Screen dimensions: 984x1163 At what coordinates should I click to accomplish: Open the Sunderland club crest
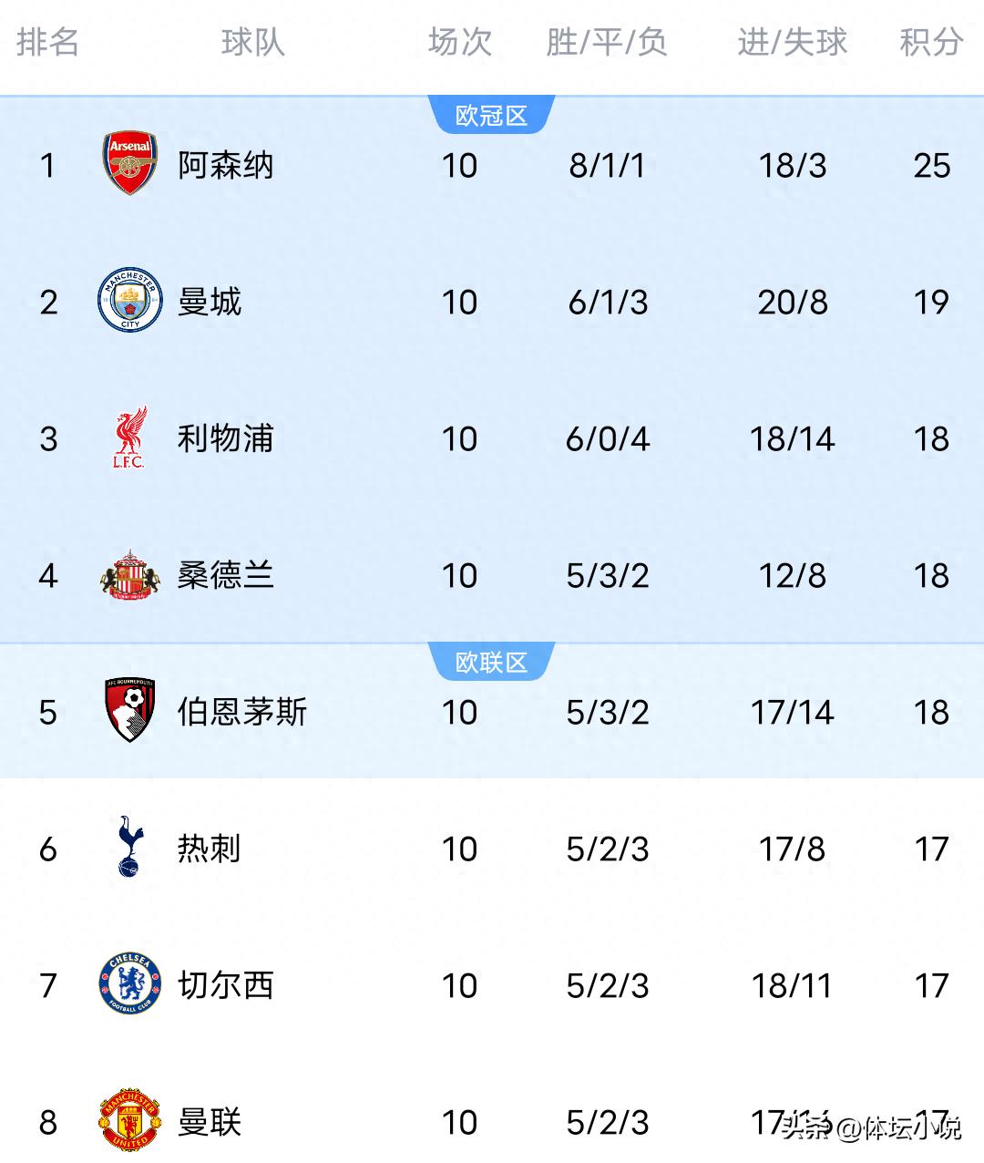point(130,575)
